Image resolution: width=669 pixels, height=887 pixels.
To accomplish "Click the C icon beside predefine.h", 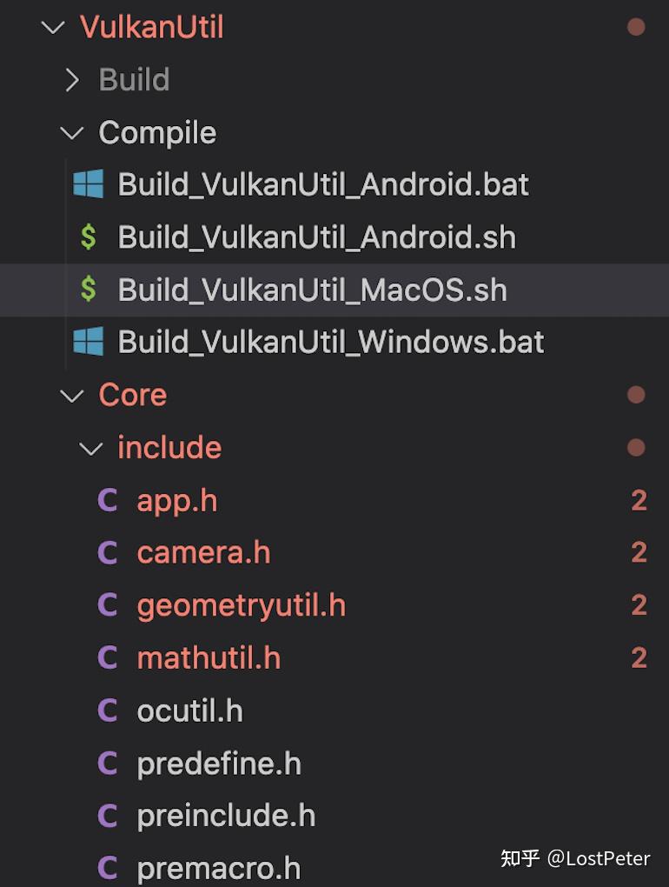I will click(x=108, y=763).
